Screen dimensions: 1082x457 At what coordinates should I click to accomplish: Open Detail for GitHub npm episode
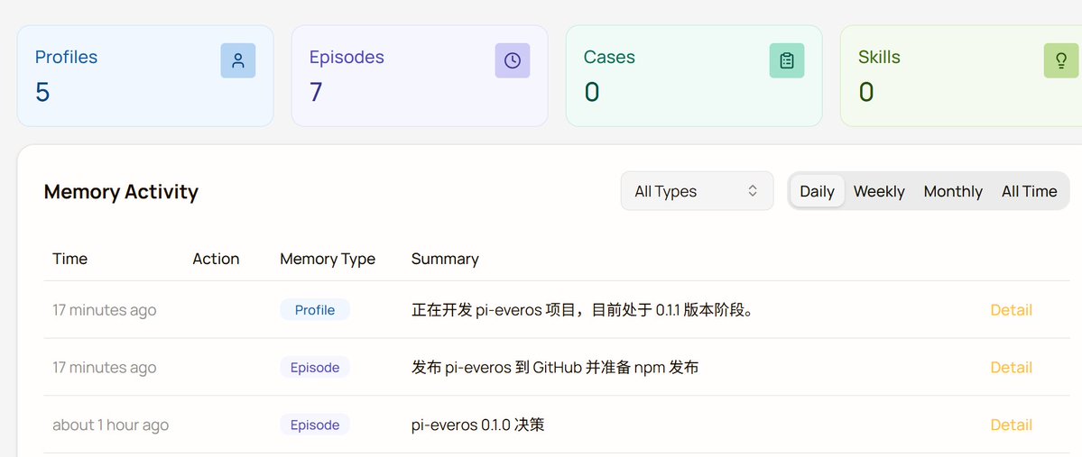(x=1011, y=368)
